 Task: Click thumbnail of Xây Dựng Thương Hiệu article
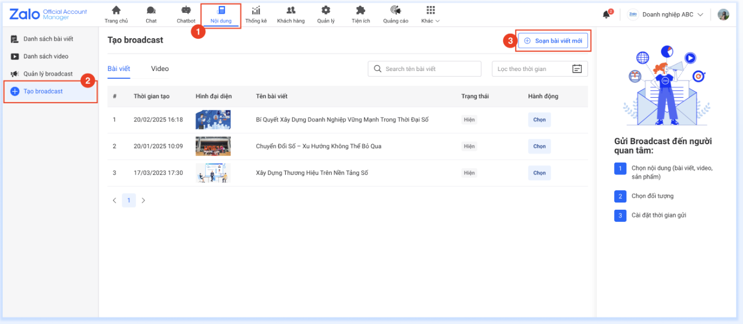point(213,173)
